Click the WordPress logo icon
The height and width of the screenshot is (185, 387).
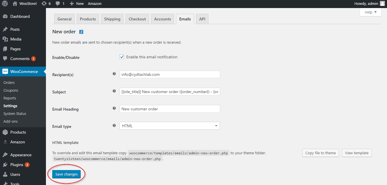[x=5, y=4]
